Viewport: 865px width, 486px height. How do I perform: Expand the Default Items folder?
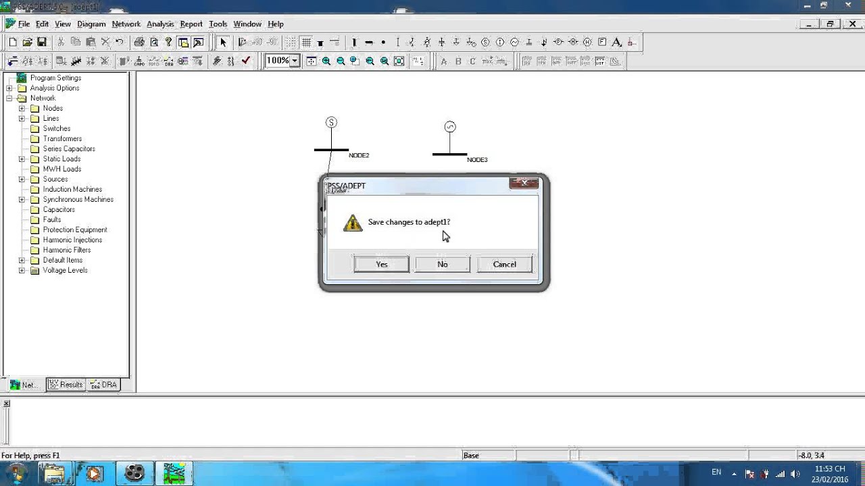pyautogui.click(x=22, y=260)
